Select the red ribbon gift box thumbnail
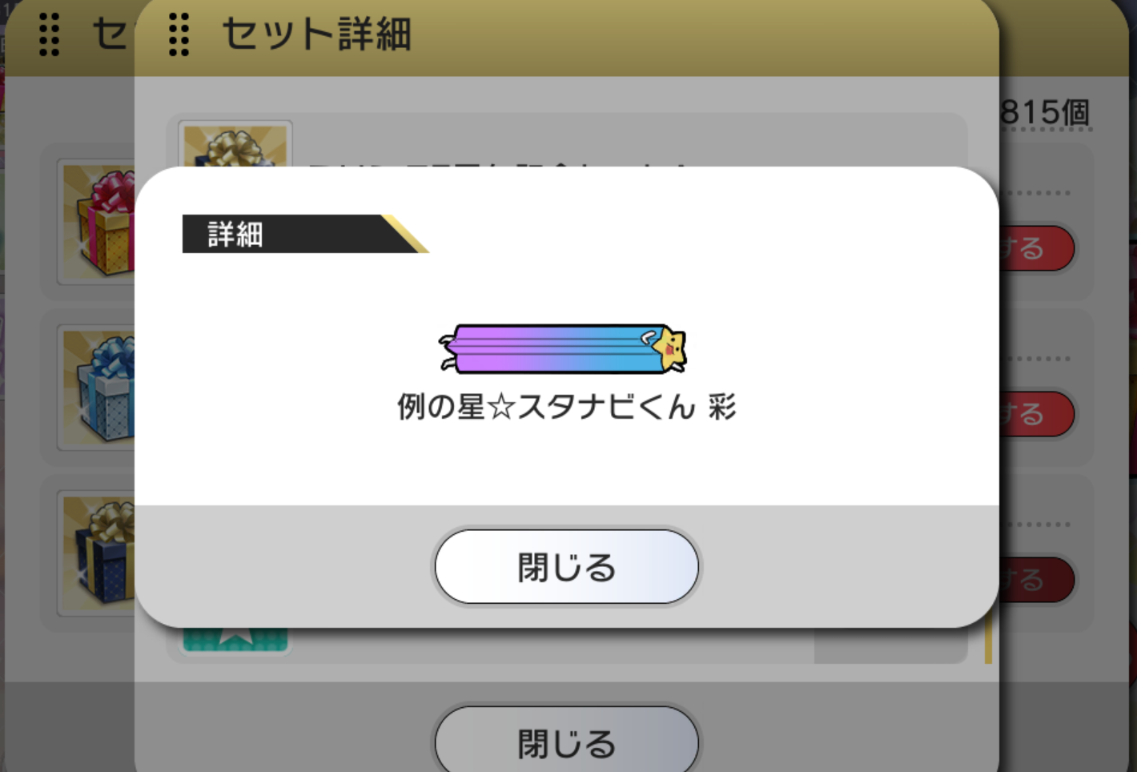 click(x=98, y=222)
